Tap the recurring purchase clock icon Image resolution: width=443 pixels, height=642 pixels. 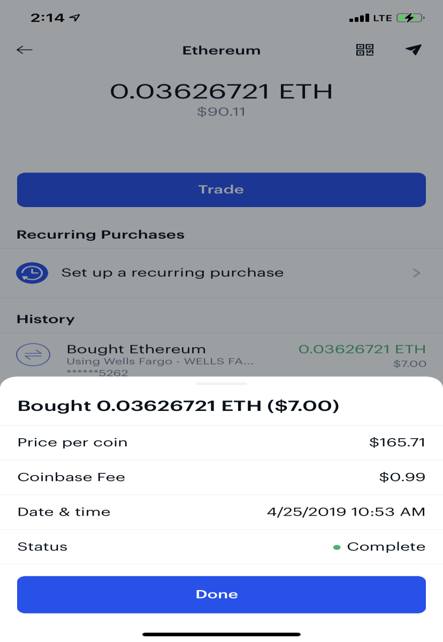tap(33, 273)
